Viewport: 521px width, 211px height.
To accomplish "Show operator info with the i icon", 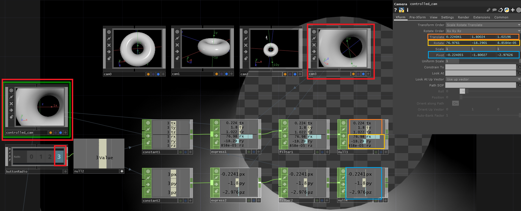I will [x=408, y=10].
